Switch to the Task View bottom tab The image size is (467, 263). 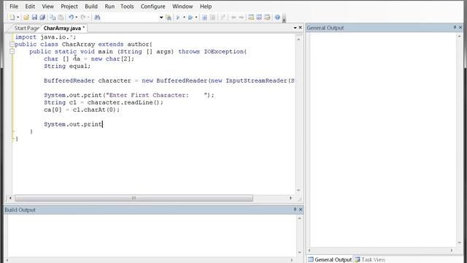pos(370,259)
